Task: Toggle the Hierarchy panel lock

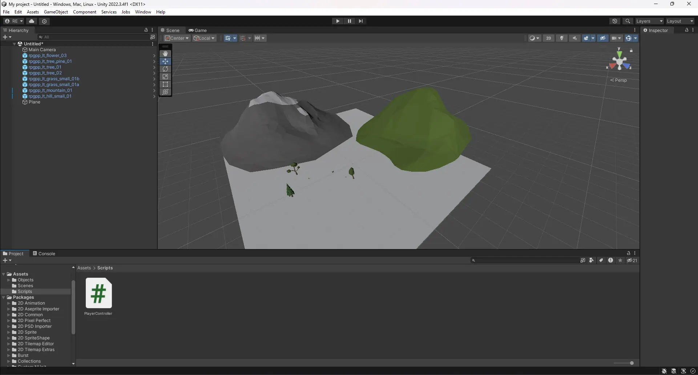Action: [146, 30]
